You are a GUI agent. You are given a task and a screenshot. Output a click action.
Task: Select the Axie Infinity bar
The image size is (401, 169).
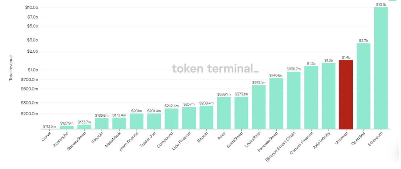tap(328, 96)
